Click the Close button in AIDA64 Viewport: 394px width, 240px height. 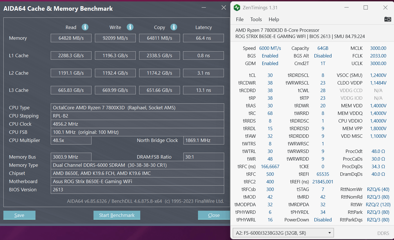click(214, 215)
